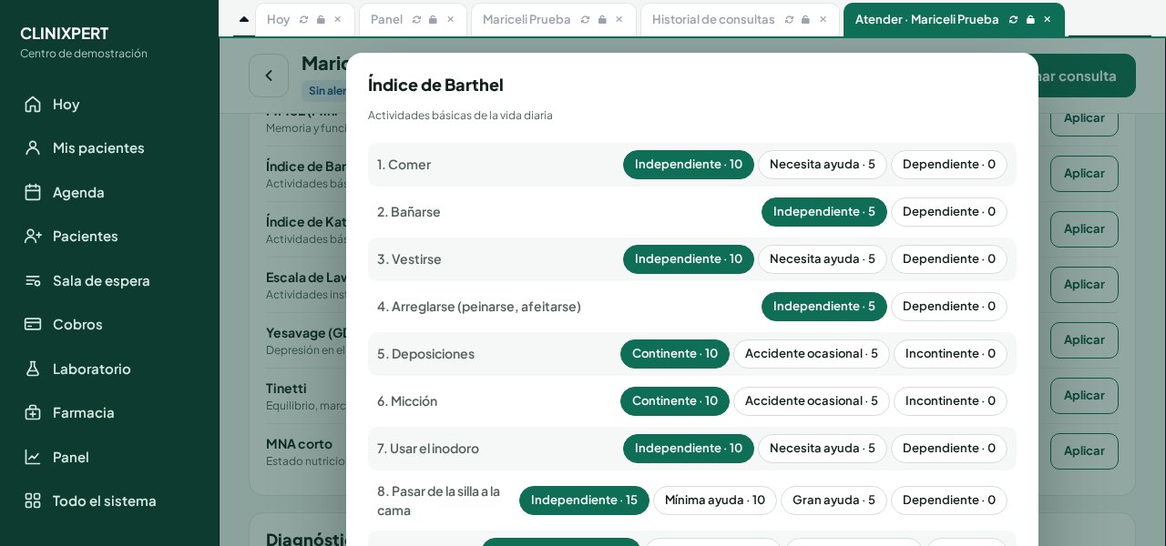Refresh the Mariceli Prueba tab
This screenshot has width=1166, height=546.
coord(586,19)
